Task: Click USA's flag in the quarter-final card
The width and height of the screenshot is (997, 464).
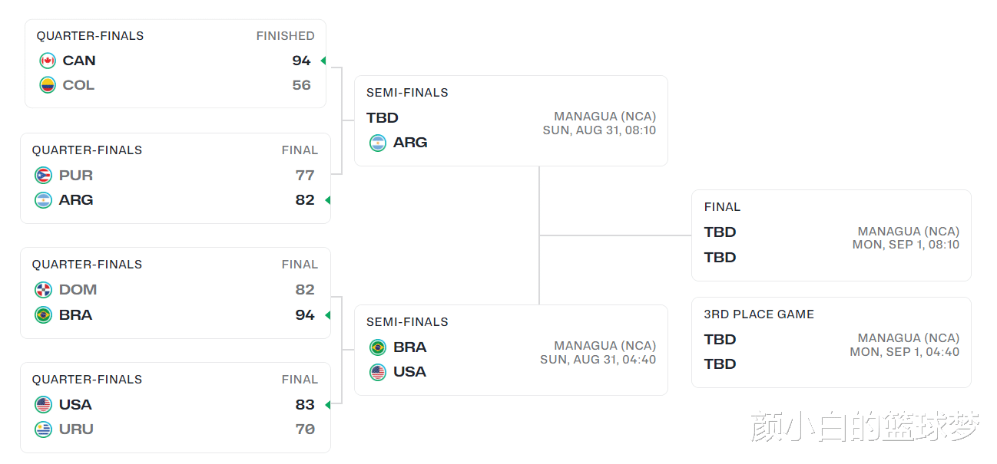Action: point(43,405)
